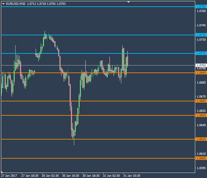
Task: Select the orange 1.0625 price tag
Action: pyautogui.click(x=201, y=139)
